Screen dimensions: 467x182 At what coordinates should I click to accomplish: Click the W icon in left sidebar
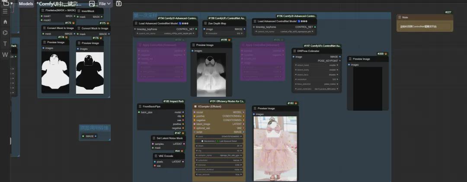[x=5, y=54]
